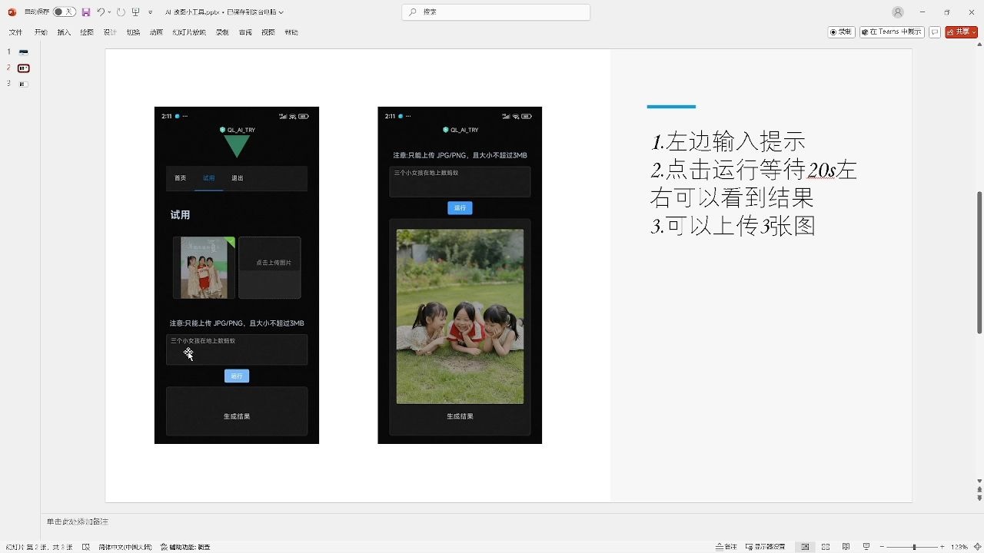Switch to the 绘图 ribbon tab
984x553 pixels.
point(87,32)
